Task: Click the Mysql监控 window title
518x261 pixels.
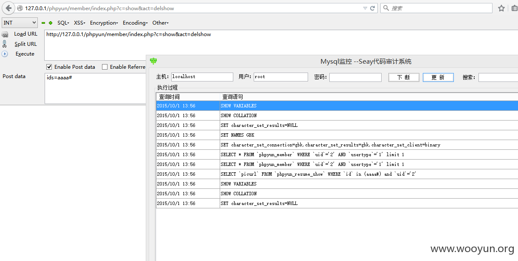Action: (365, 62)
